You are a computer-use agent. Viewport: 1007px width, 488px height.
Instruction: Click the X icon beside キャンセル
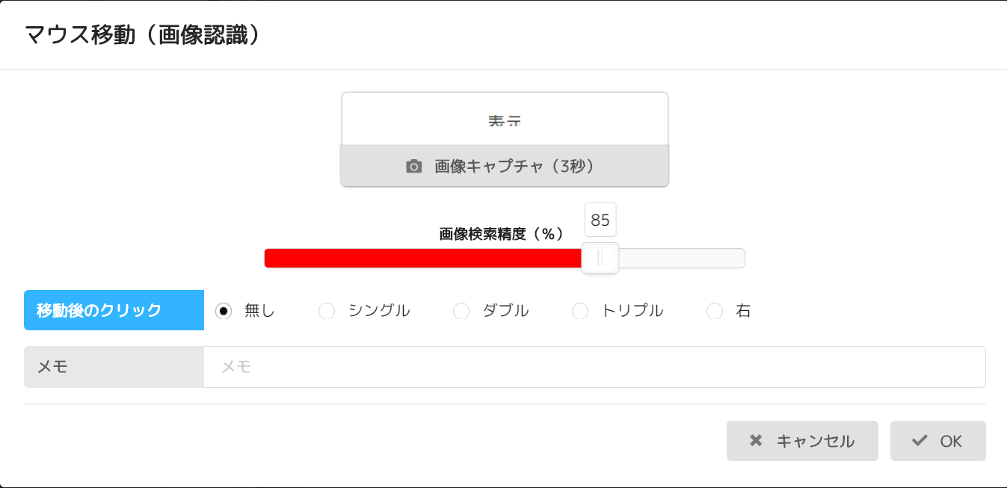tap(756, 441)
